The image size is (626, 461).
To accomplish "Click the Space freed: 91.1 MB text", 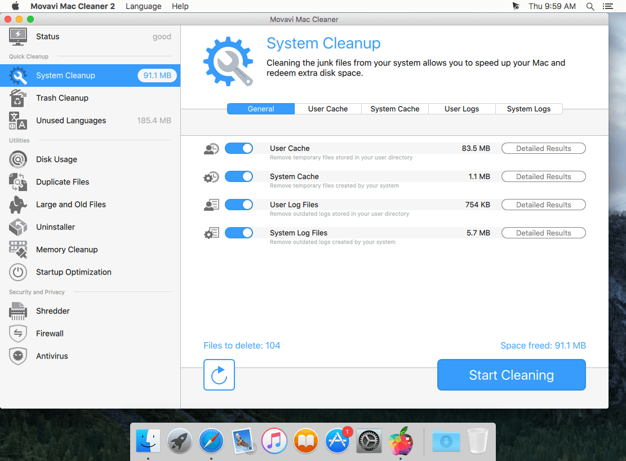I will click(543, 345).
